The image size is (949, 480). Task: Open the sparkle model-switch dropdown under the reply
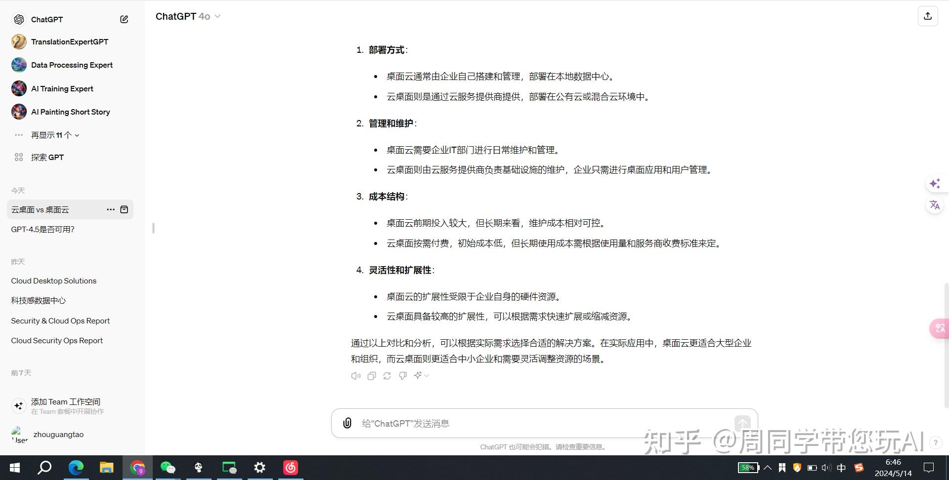coord(420,376)
